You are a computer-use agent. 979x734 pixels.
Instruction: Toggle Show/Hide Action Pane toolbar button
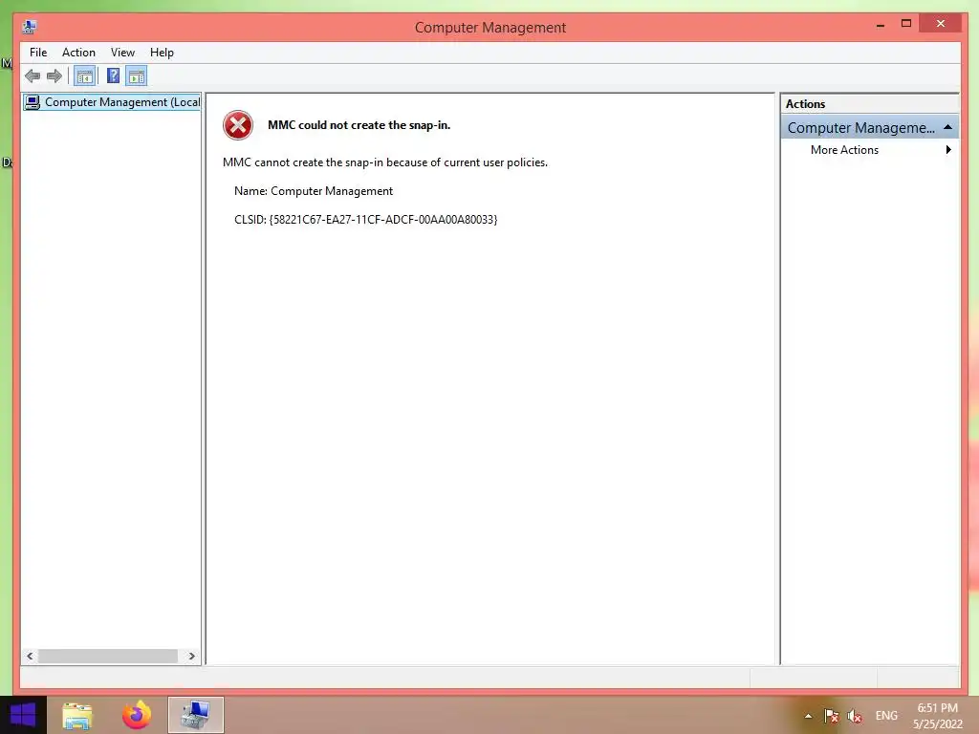coord(137,76)
